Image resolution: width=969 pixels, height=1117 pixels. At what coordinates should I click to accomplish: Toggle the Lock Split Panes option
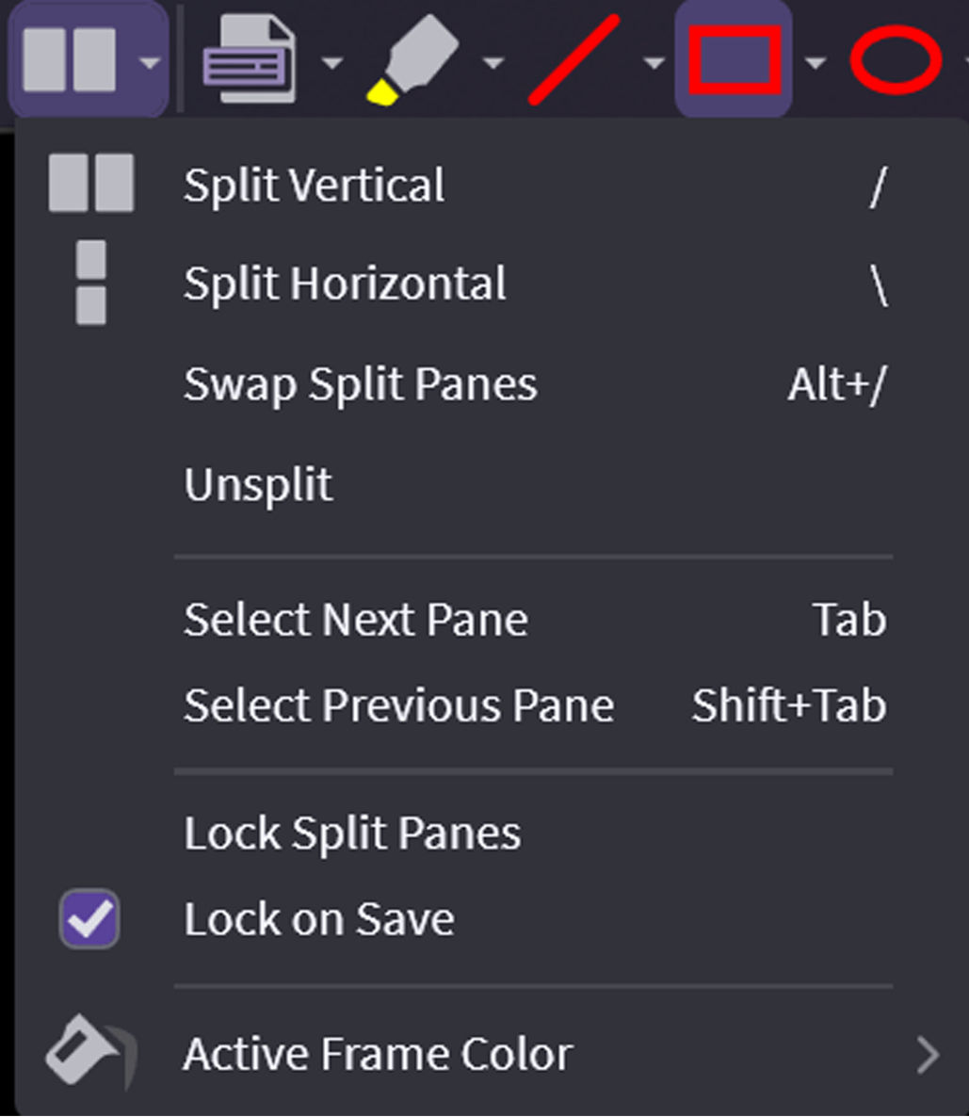coord(352,834)
